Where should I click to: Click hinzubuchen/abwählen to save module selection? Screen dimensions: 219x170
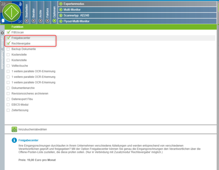(x=33, y=129)
